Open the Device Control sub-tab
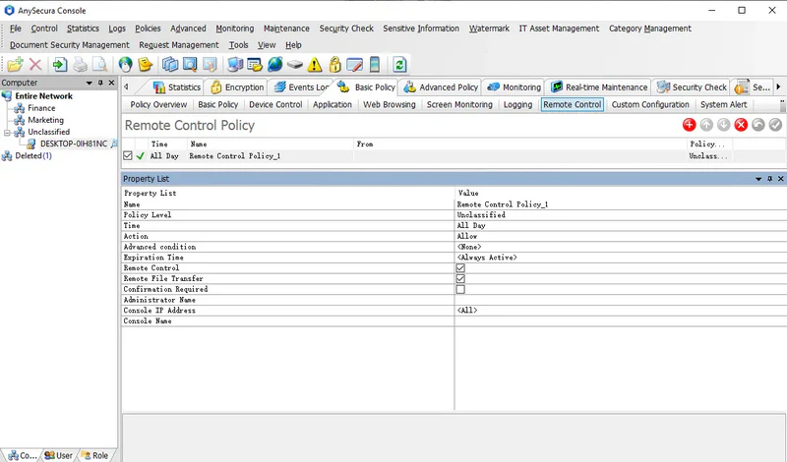787x462 pixels. point(275,105)
